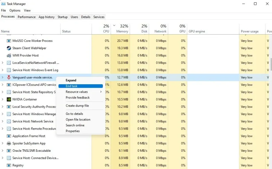Open the Options menu
Image resolution: width=272 pixels, height=169 pixels.
coord(15,10)
